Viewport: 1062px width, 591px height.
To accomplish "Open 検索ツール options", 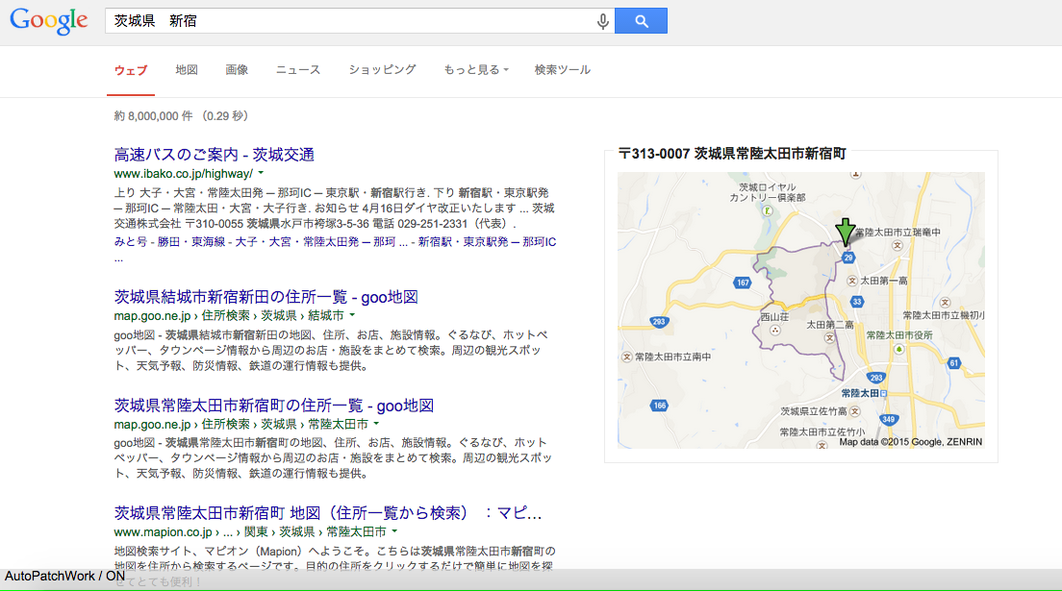I will click(x=562, y=70).
